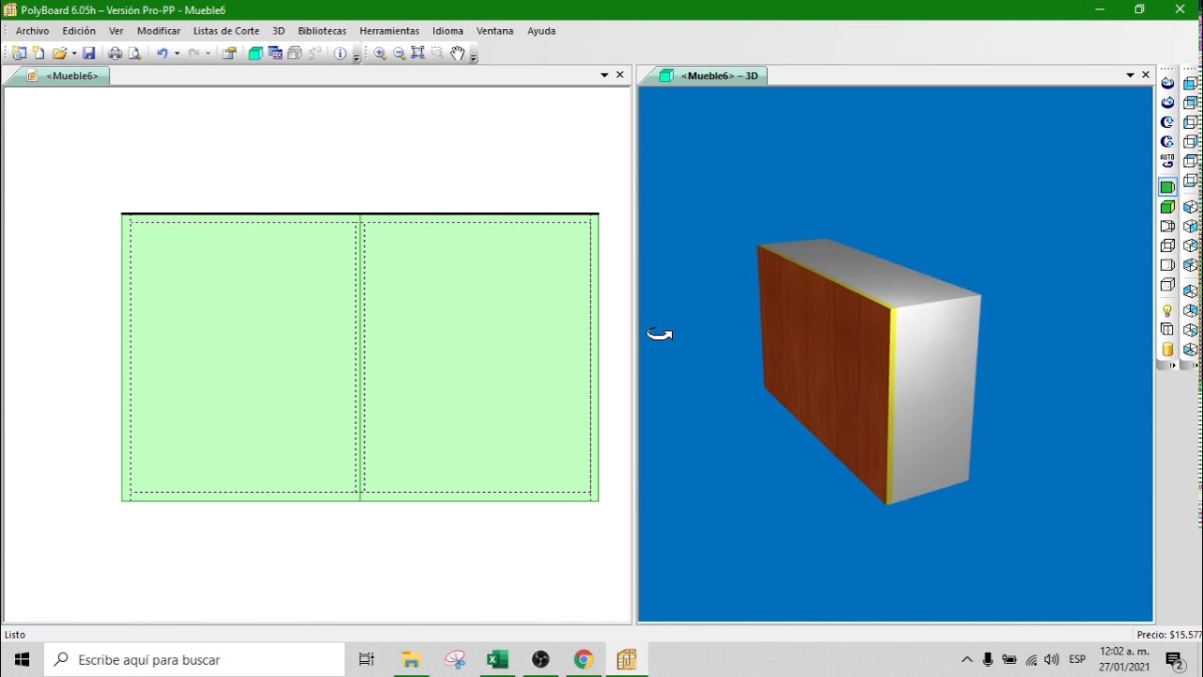1203x677 pixels.
Task: Open Excel from the taskbar
Action: [x=497, y=660]
